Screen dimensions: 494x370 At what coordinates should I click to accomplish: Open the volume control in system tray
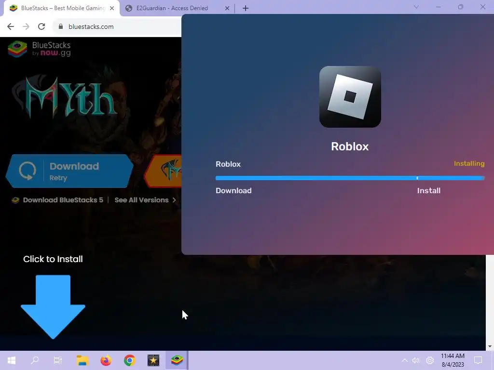point(416,360)
